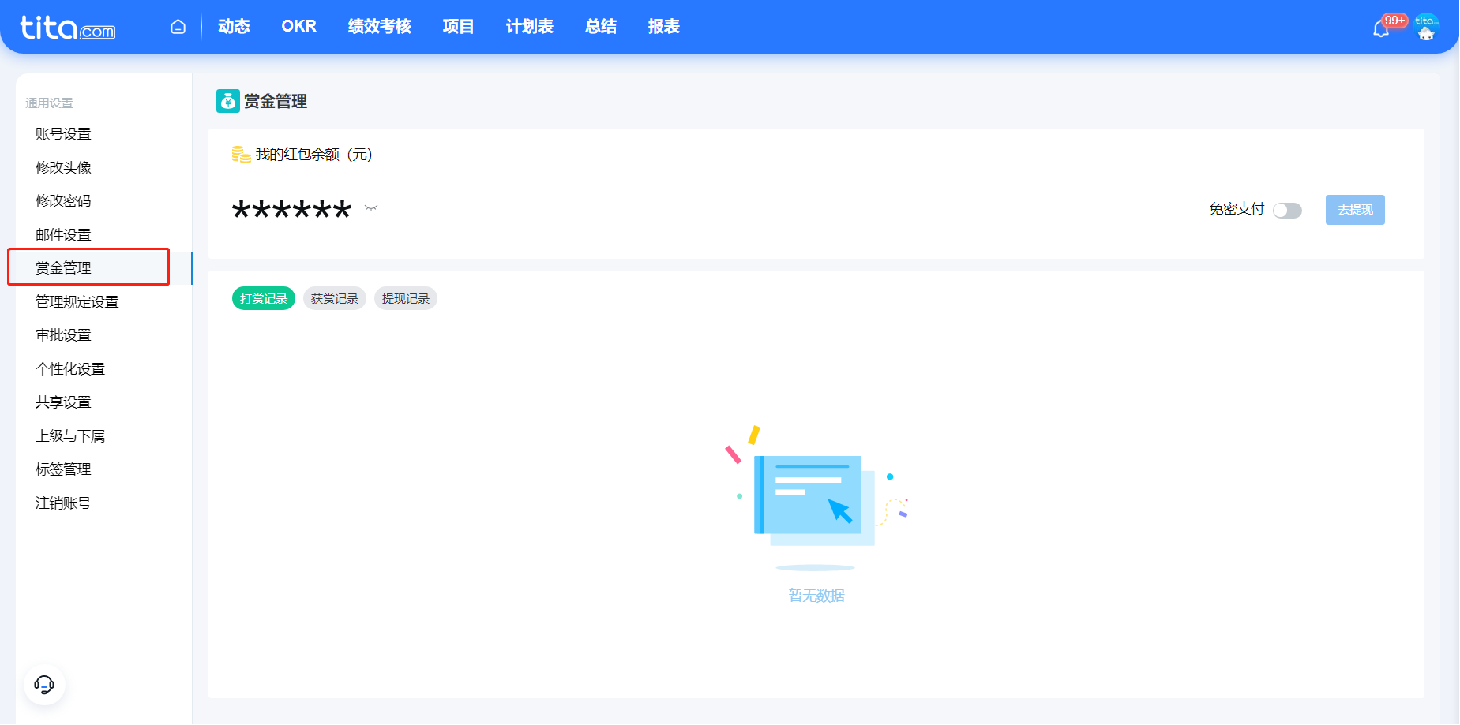1460x725 pixels.
Task: Toggle the 免密支付 switch
Action: 1287,210
